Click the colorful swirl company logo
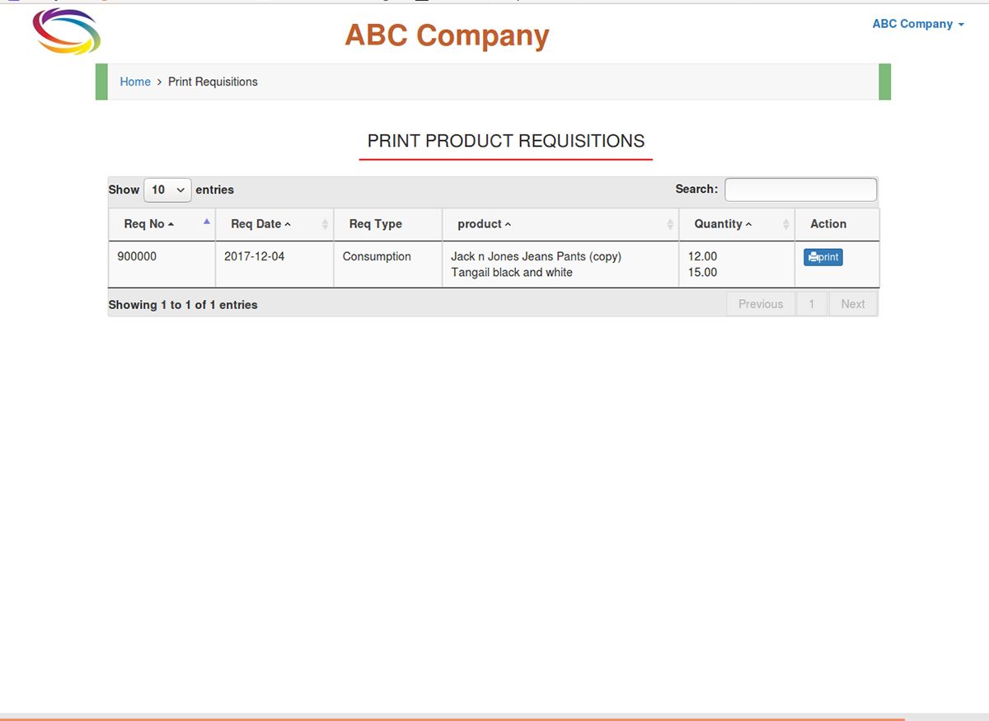The width and height of the screenshot is (989, 721). pos(67,32)
